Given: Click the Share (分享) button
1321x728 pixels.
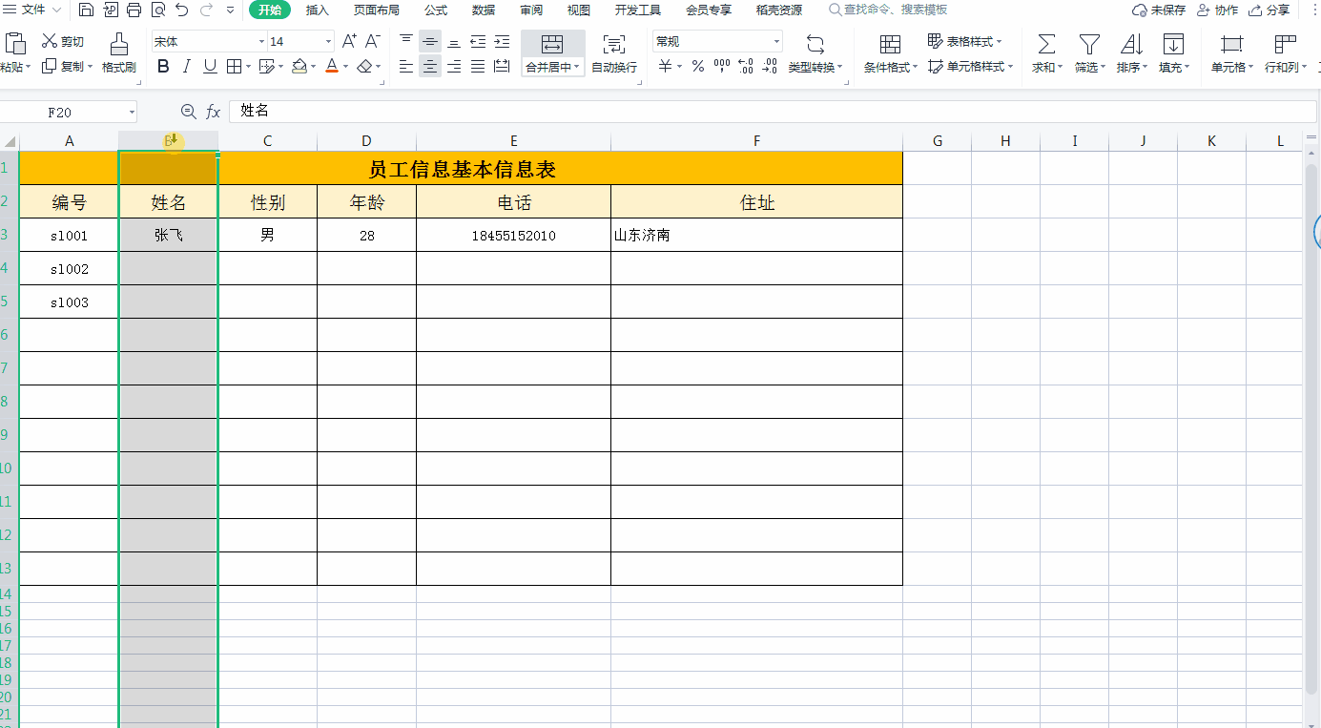Looking at the screenshot, I should [1269, 10].
